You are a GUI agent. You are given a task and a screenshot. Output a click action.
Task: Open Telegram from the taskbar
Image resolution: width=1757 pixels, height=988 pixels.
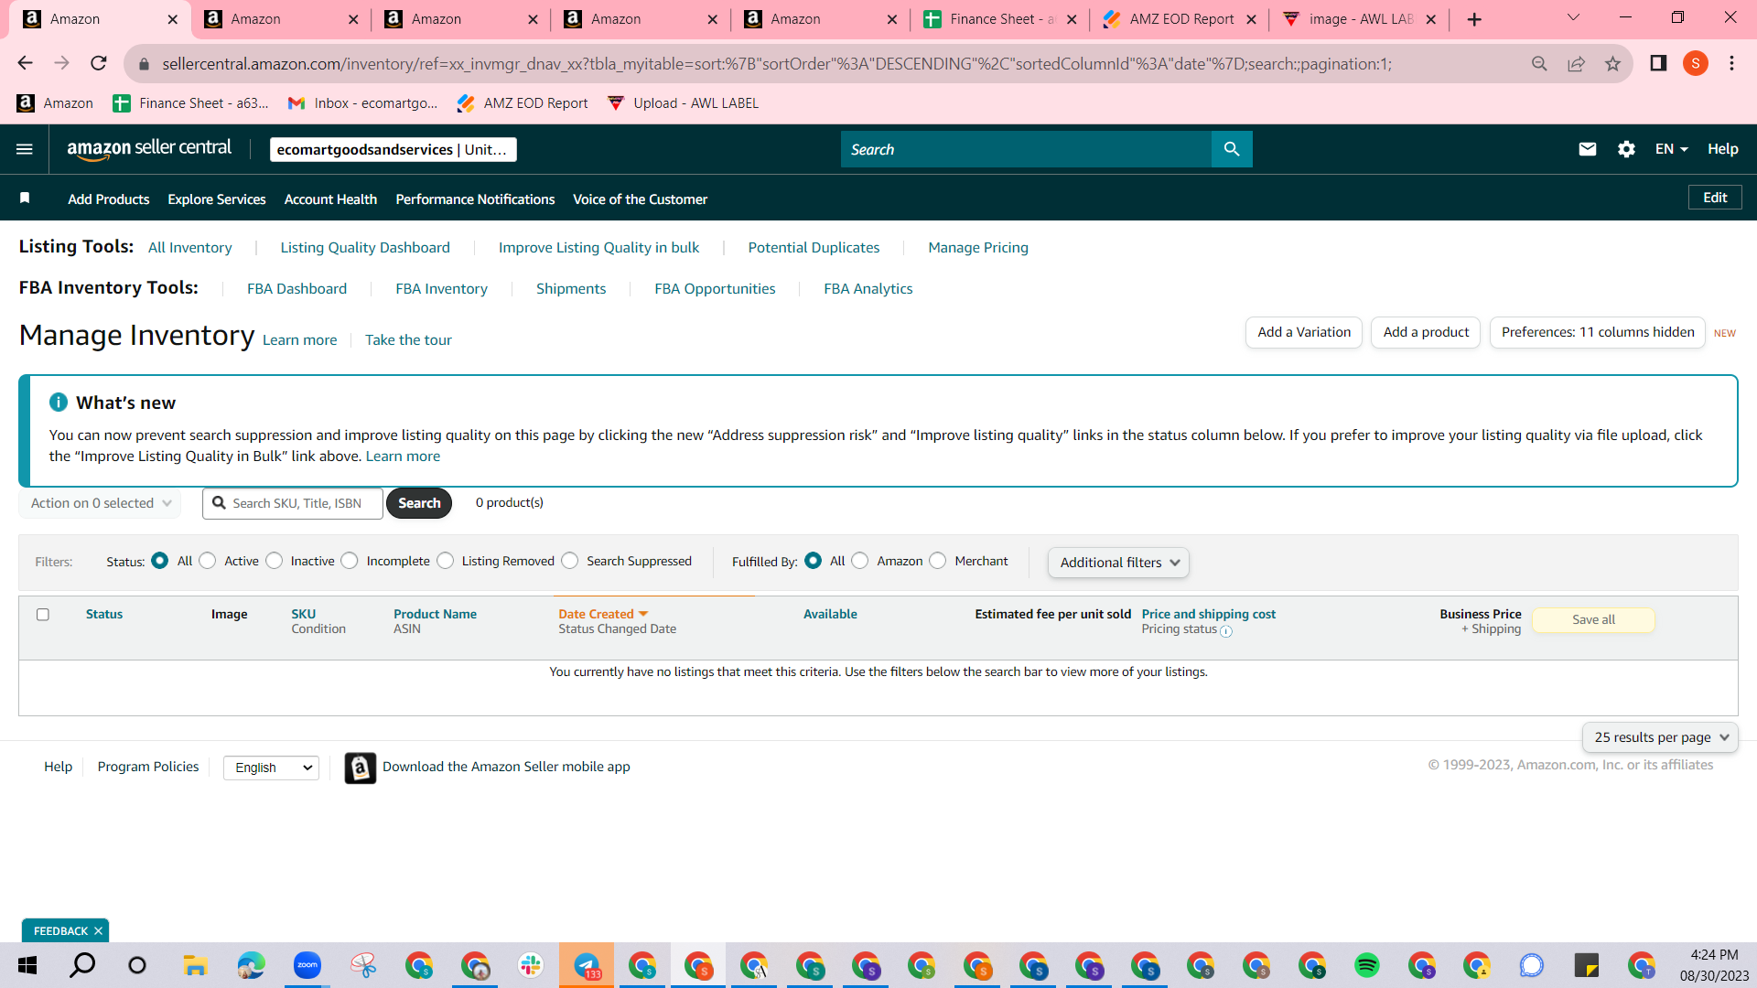click(x=587, y=965)
